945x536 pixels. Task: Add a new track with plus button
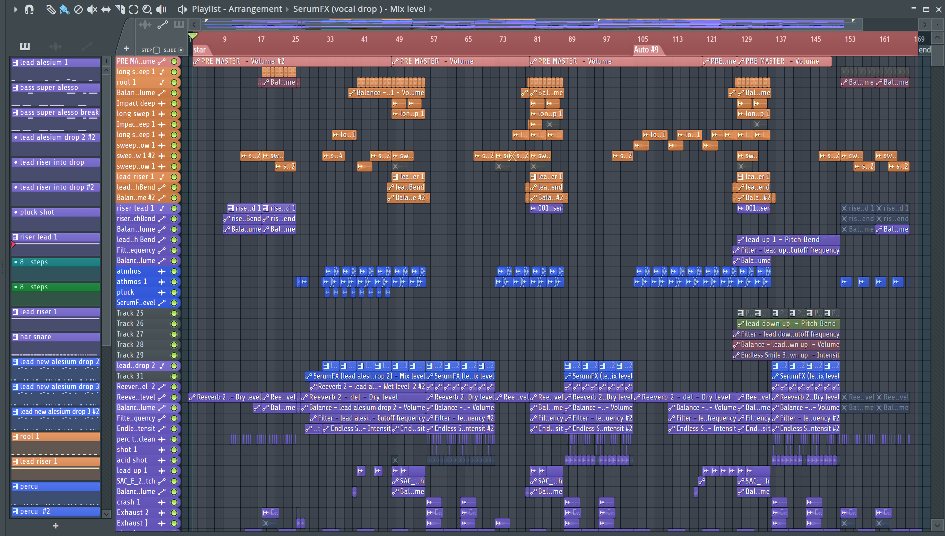tap(126, 49)
